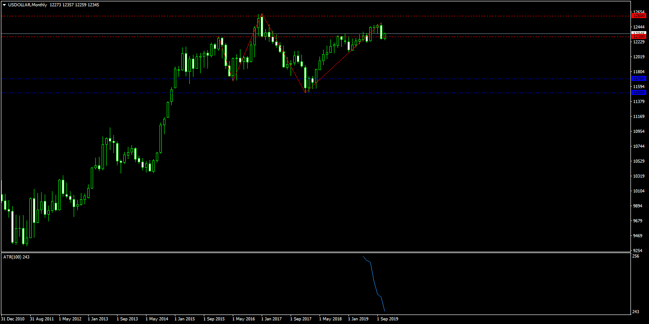
Task: Click the USDOLLAR,Monthly chart title
Action: [x=28, y=5]
